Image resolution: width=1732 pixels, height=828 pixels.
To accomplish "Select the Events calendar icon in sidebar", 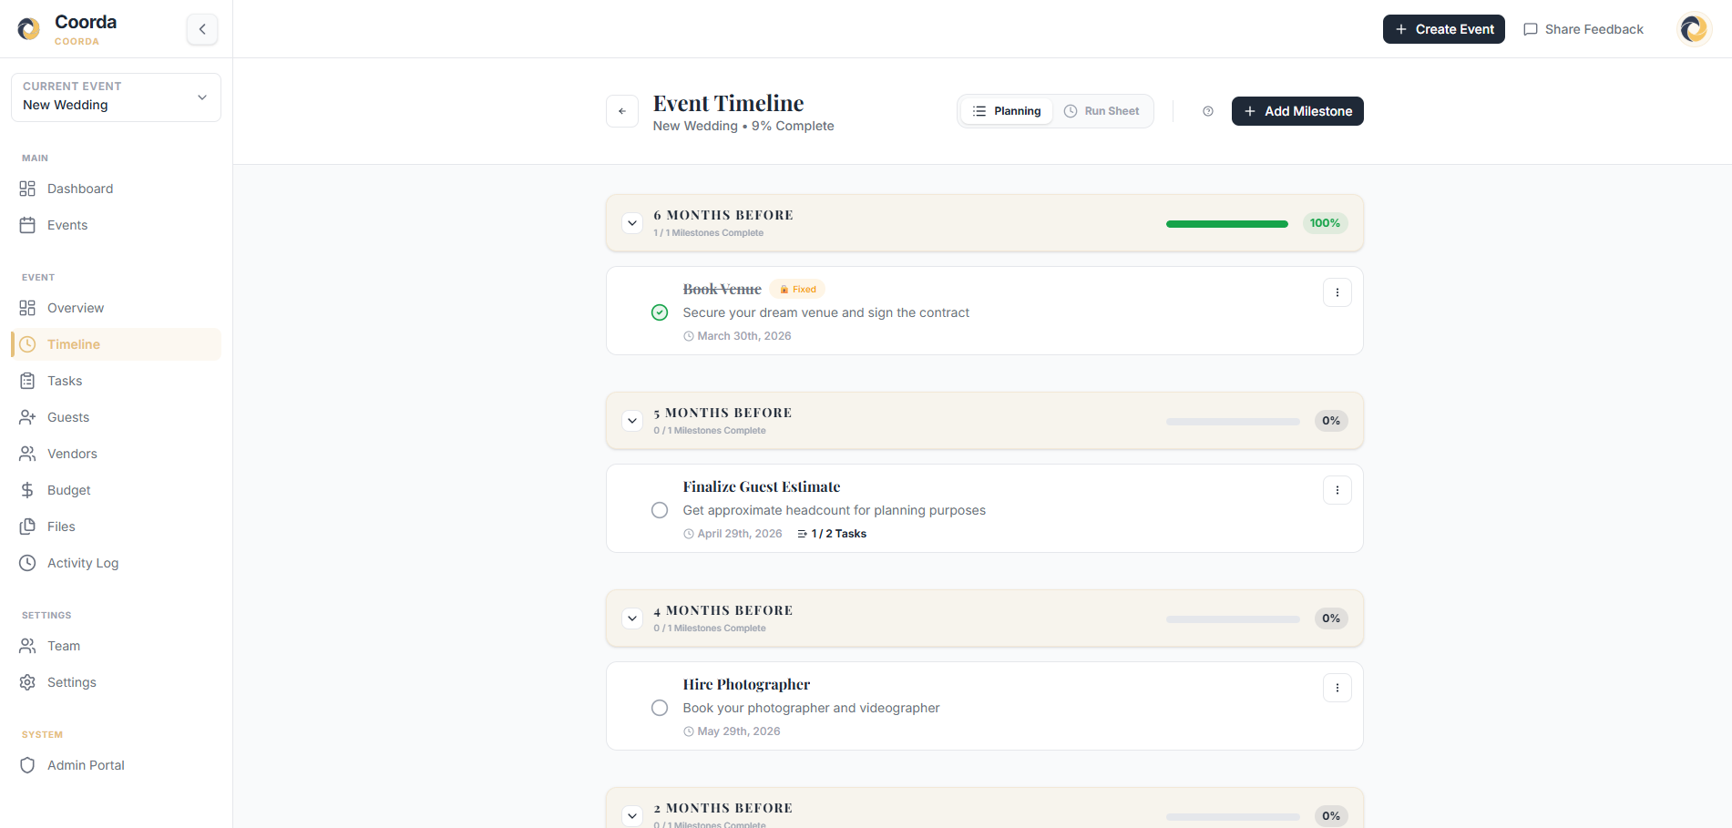I will (x=28, y=225).
